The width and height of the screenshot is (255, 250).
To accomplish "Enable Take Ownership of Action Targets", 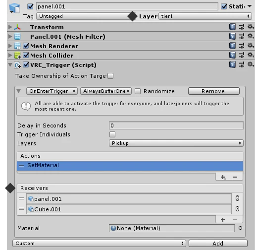I will pyautogui.click(x=110, y=76).
